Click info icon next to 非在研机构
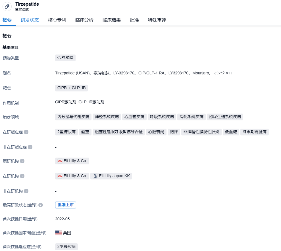The width and height of the screenshot is (281, 251). pyautogui.click(x=26, y=191)
